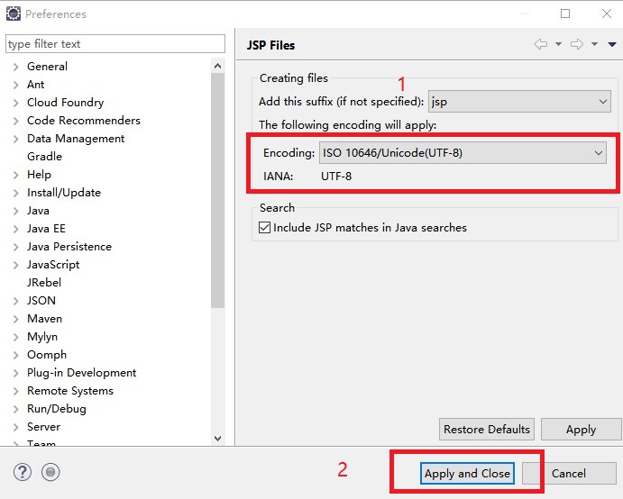Expand the Ant tree node
The height and width of the screenshot is (499, 623).
(x=16, y=85)
